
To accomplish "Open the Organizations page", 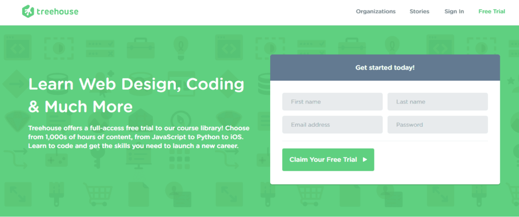I will click(x=376, y=11).
